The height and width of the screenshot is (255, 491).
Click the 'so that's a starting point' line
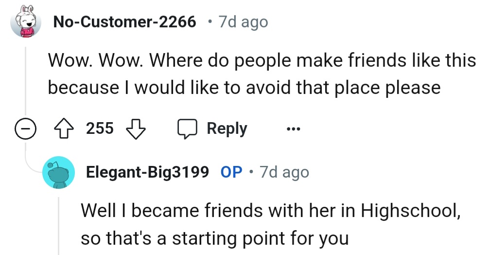214,238
